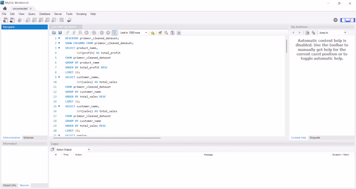This screenshot has height=189, width=356.
Task: Create a new view icon
Action: [41, 20]
